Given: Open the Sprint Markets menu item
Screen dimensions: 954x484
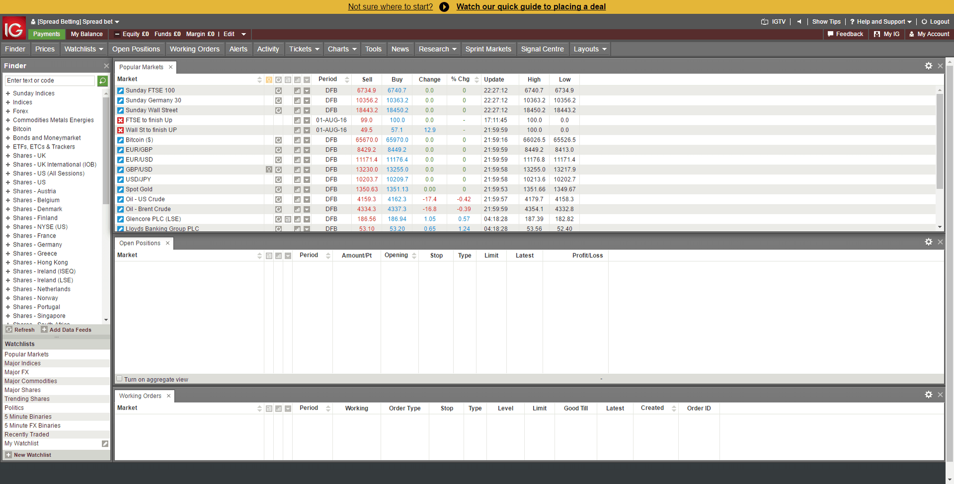Looking at the screenshot, I should click(x=488, y=49).
